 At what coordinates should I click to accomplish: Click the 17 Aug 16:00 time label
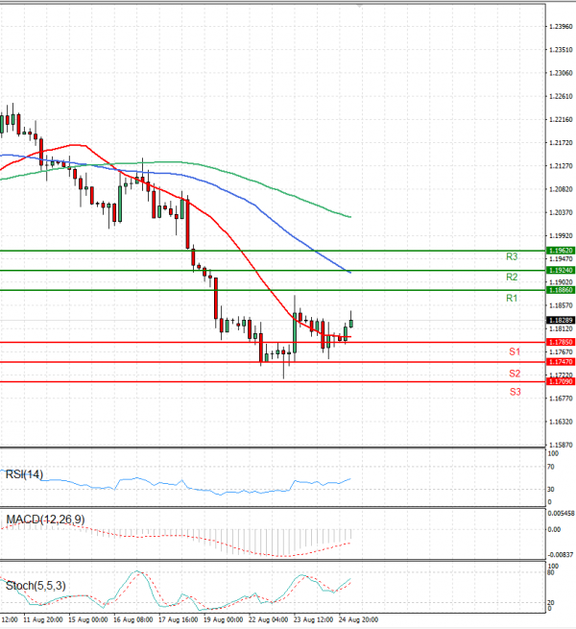point(179,619)
